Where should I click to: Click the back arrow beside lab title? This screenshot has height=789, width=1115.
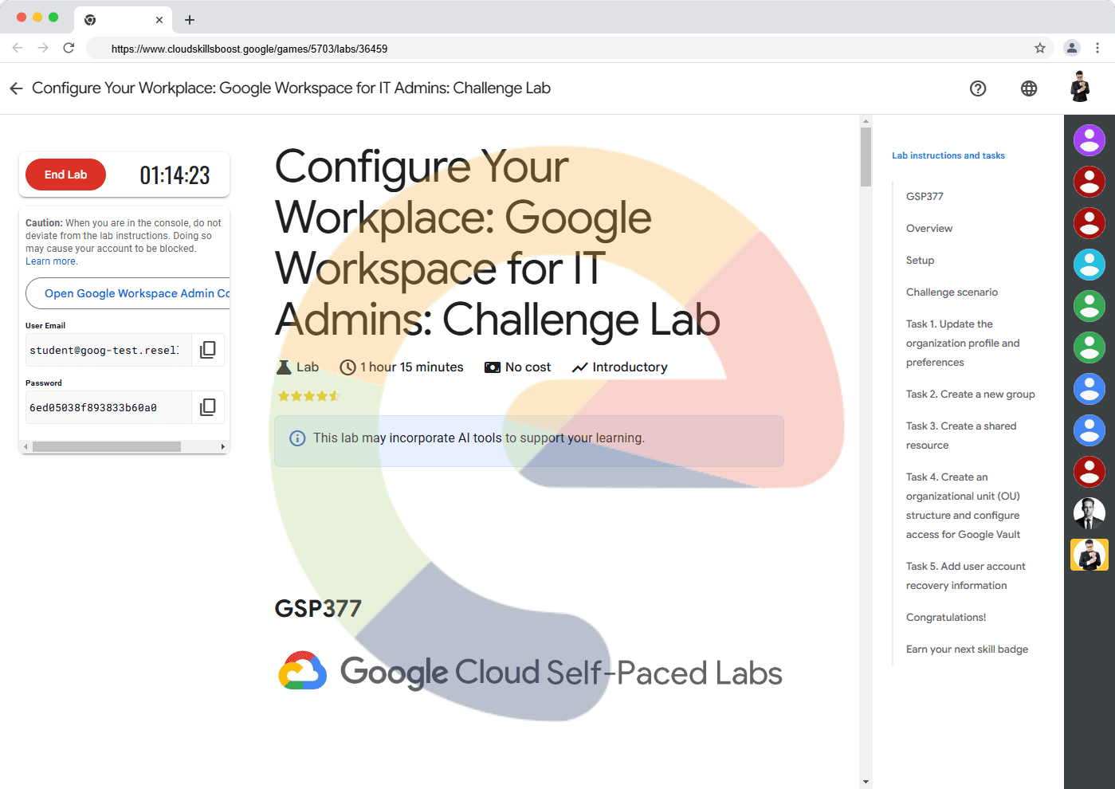click(16, 88)
